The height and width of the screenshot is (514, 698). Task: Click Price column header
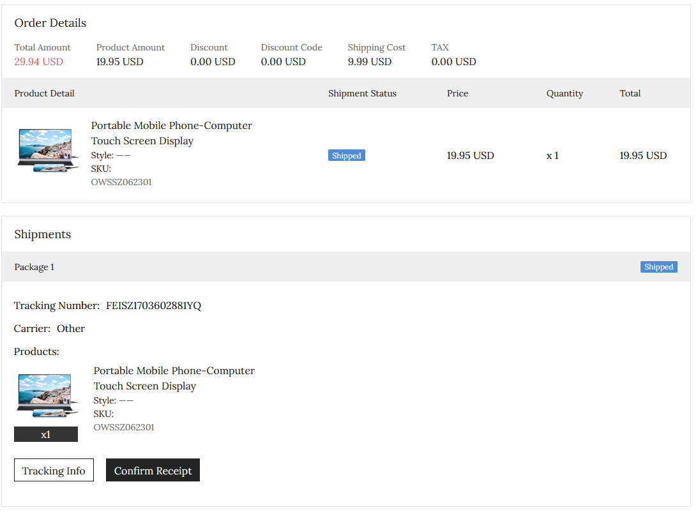tap(458, 93)
